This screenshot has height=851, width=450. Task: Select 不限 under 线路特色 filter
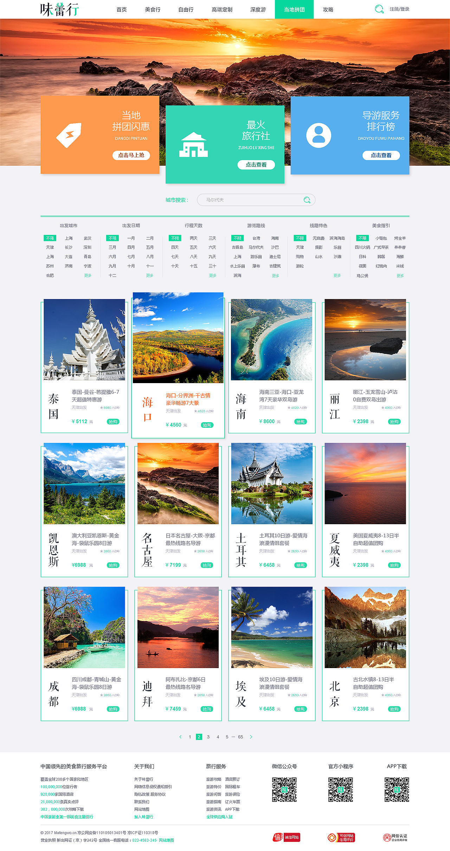pos(300,238)
